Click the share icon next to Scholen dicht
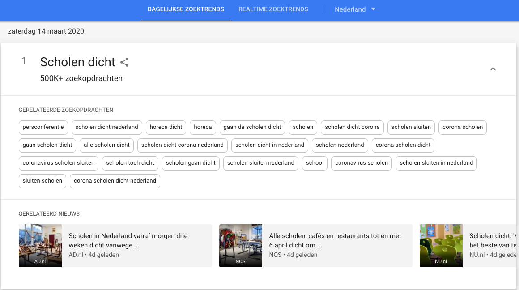 point(124,62)
